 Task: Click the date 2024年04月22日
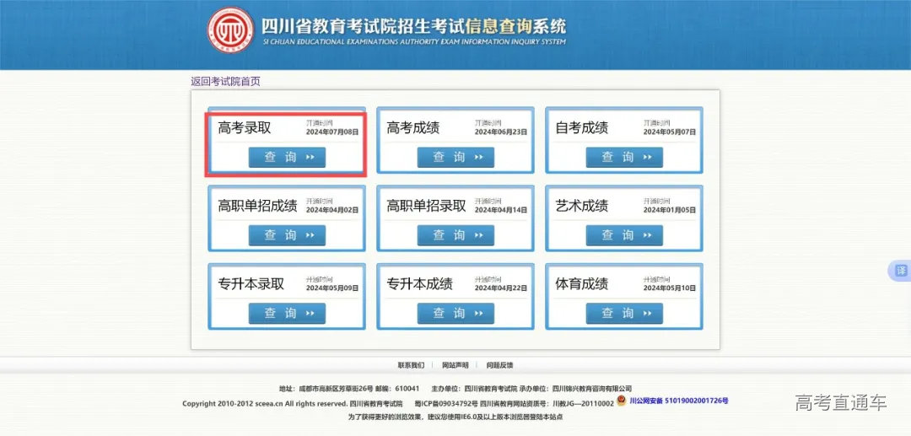click(501, 288)
